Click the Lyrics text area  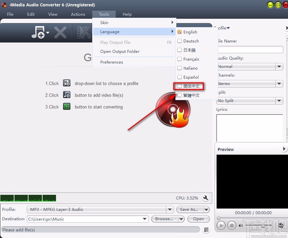click(x=250, y=128)
